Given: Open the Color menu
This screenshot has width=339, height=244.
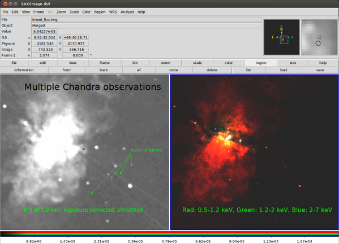Looking at the screenshot, I should 86,12.
